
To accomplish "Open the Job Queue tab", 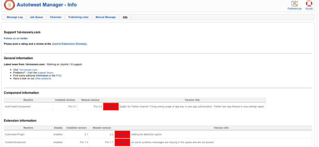I will pyautogui.click(x=37, y=17).
